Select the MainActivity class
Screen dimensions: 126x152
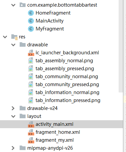coord(50,21)
